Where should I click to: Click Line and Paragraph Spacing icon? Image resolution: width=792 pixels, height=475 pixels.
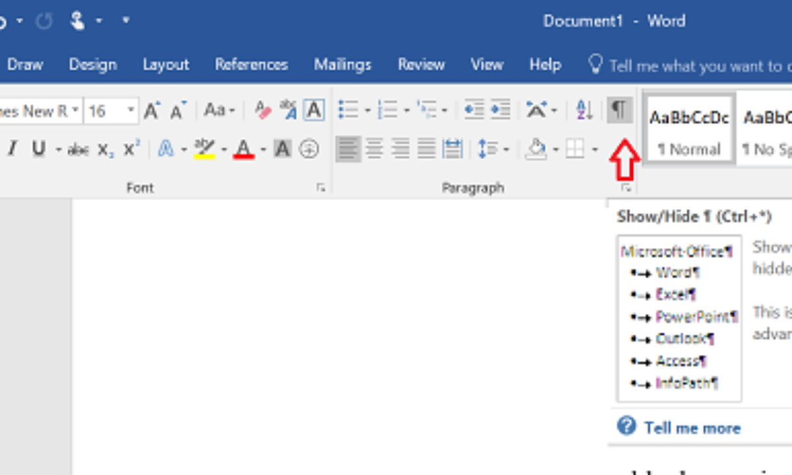(488, 150)
